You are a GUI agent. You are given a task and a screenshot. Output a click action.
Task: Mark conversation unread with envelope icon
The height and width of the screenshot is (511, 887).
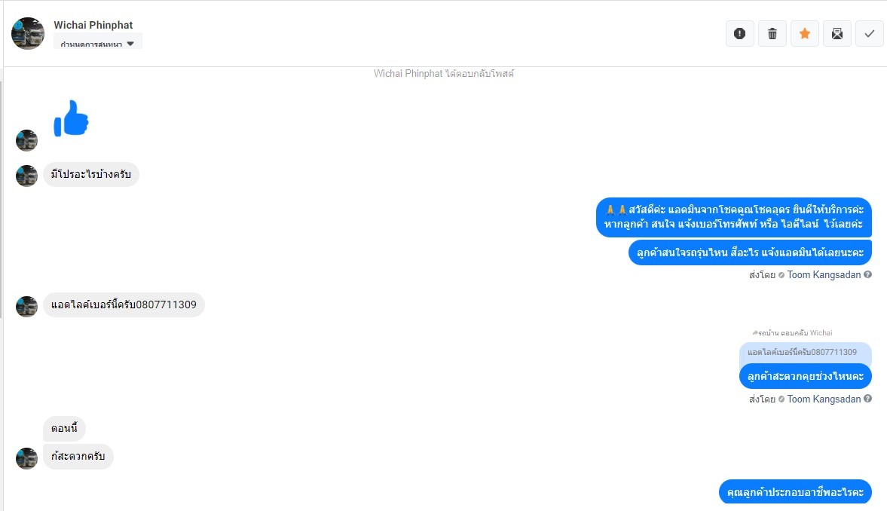point(837,33)
